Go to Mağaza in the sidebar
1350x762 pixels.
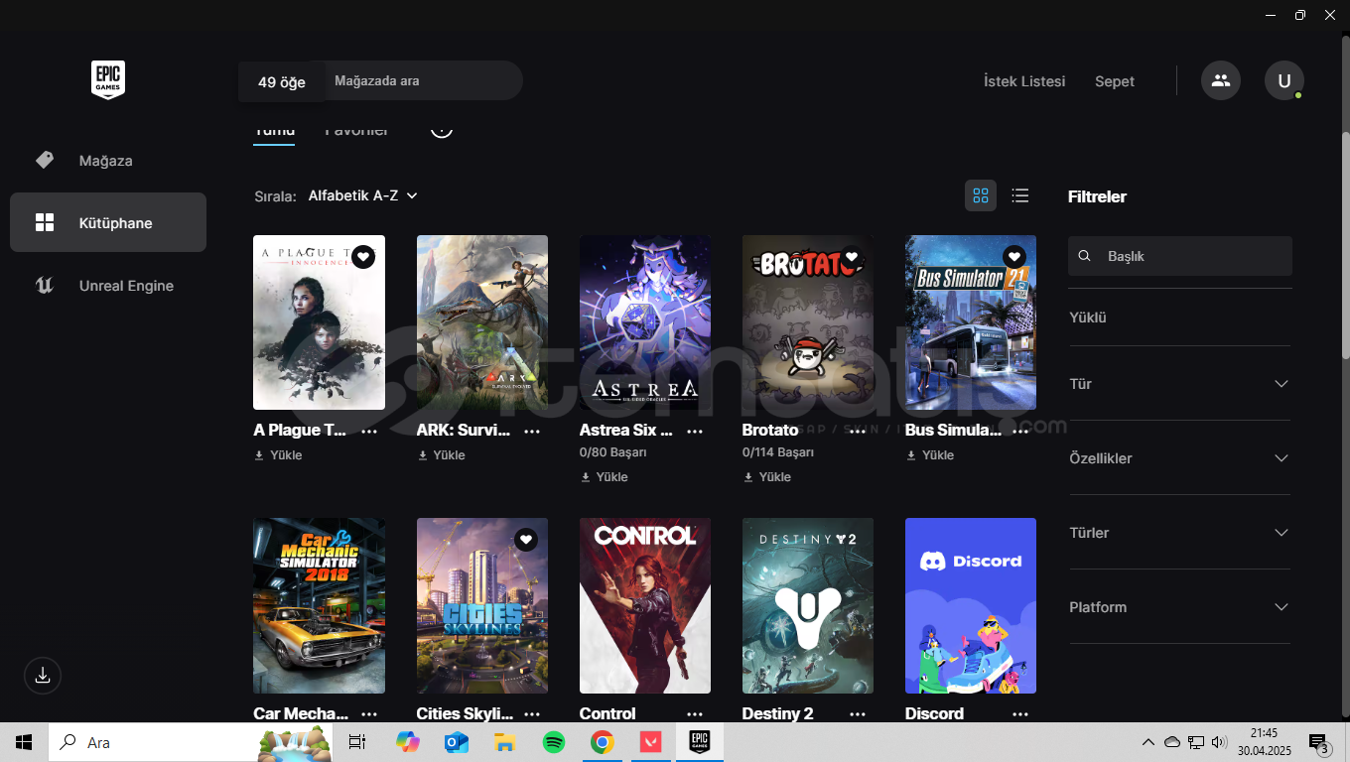point(105,161)
